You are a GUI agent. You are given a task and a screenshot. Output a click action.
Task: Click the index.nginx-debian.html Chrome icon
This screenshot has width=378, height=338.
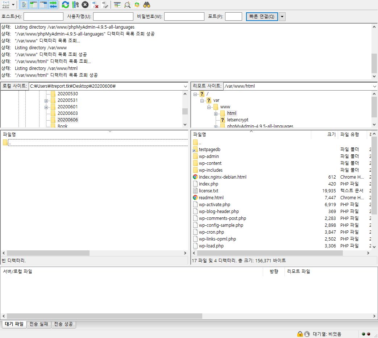tap(195, 177)
